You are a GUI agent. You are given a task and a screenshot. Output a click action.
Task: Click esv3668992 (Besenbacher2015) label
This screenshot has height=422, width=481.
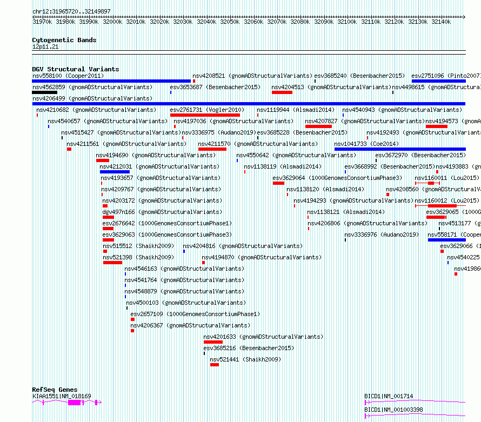390,166
